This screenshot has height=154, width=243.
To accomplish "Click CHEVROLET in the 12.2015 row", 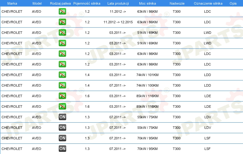I will (12, 22).
